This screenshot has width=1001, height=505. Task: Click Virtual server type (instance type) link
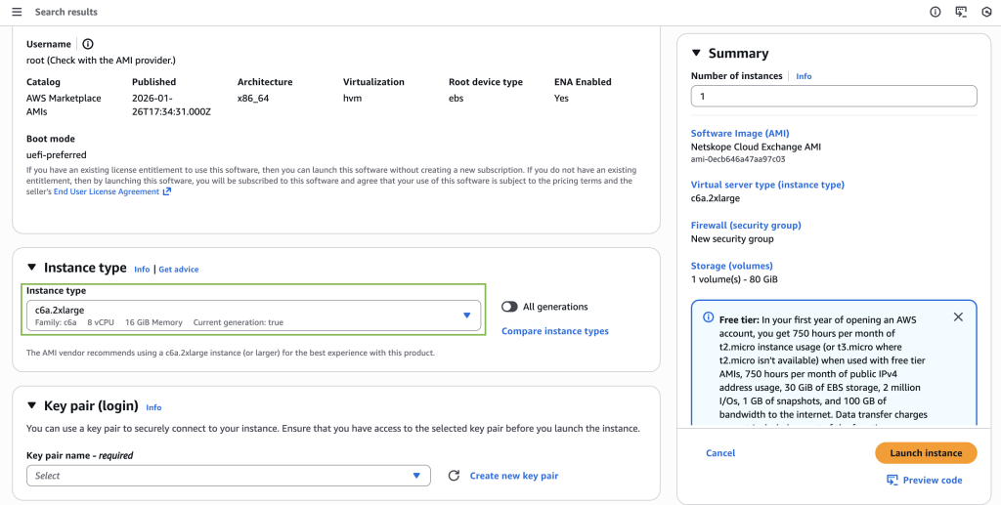coord(767,185)
